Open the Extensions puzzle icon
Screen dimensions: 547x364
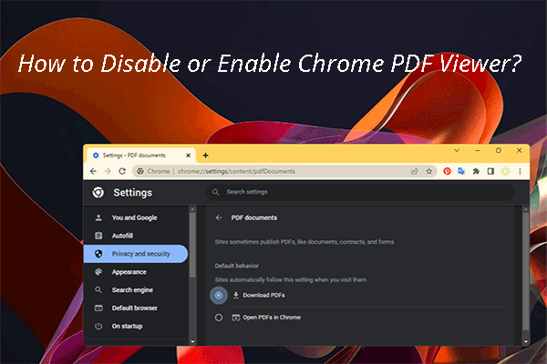pyautogui.click(x=476, y=171)
